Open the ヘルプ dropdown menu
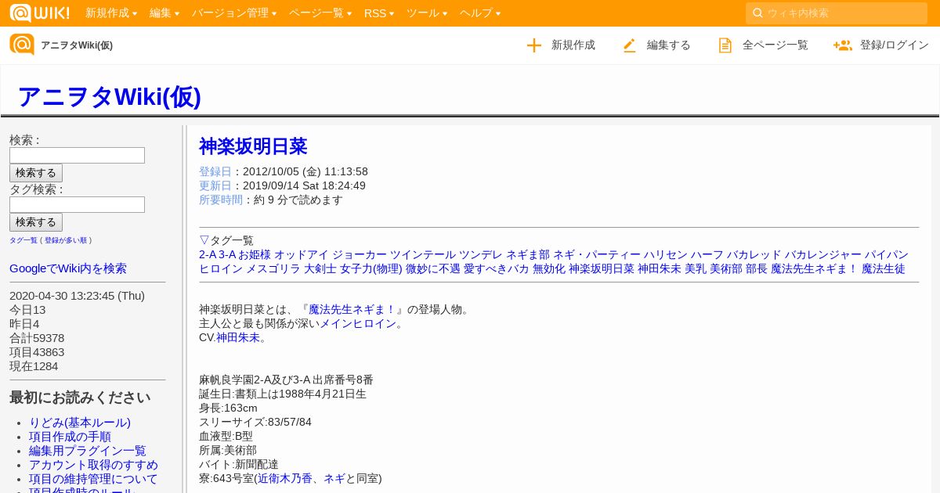The image size is (940, 493). click(480, 13)
